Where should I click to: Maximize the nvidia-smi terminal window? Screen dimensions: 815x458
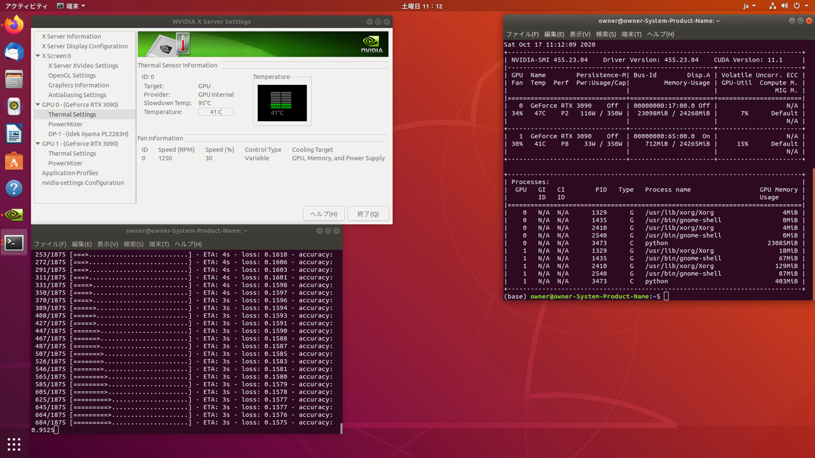point(800,21)
